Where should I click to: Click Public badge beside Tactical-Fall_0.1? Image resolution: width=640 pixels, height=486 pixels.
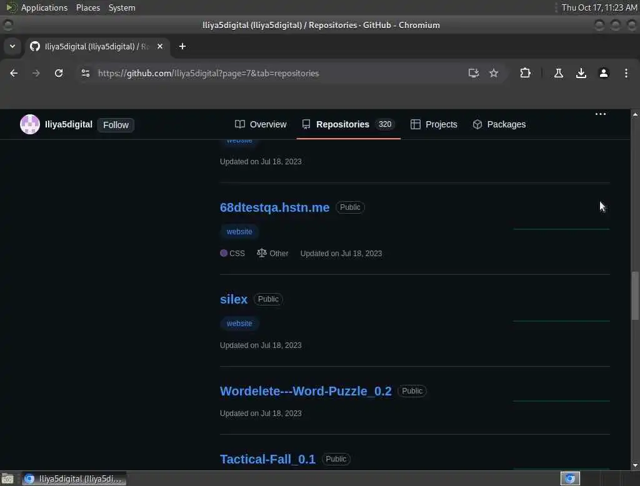tap(336, 459)
